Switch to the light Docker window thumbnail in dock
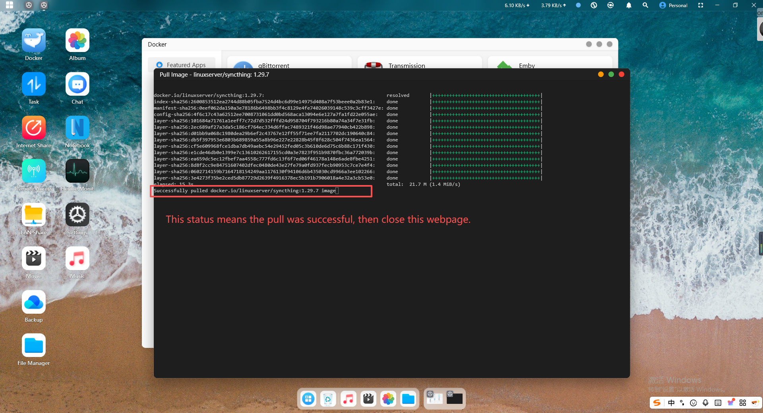This screenshot has width=763, height=413. pos(435,398)
